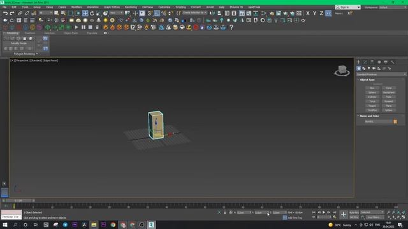This screenshot has height=229, width=408.
Task: Open the Create Selection Set dropdown
Action: click(x=194, y=13)
